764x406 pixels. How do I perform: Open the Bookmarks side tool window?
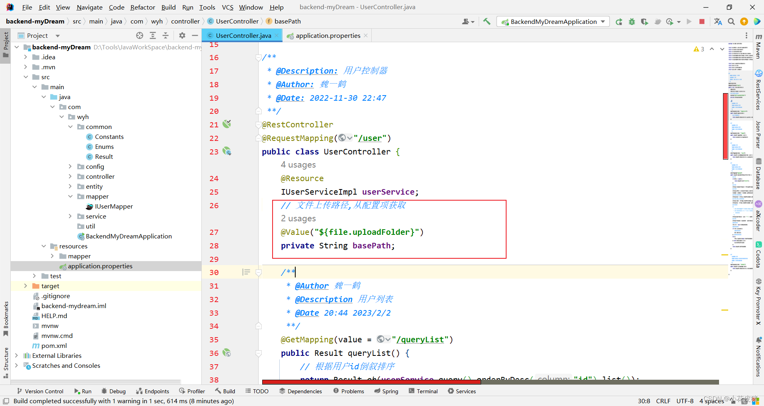pos(6,318)
